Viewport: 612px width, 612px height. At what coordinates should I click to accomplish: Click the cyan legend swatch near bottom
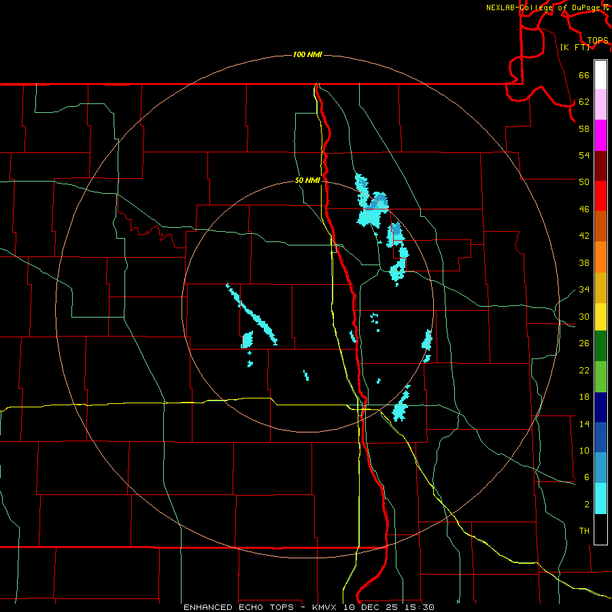click(600, 498)
